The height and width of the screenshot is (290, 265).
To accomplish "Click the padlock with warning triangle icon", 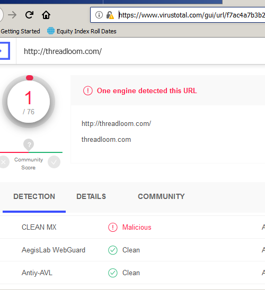I will (110, 15).
